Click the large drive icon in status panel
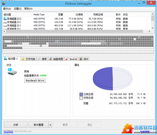The image size is (157, 135). pos(12,72)
